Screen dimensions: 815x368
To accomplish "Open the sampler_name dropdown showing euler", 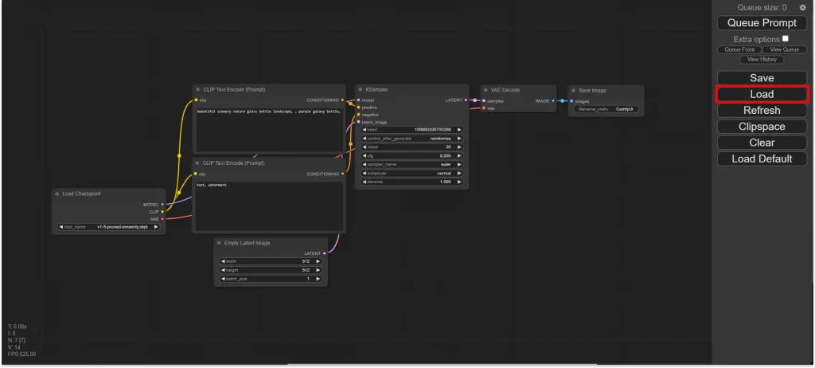I will point(411,164).
